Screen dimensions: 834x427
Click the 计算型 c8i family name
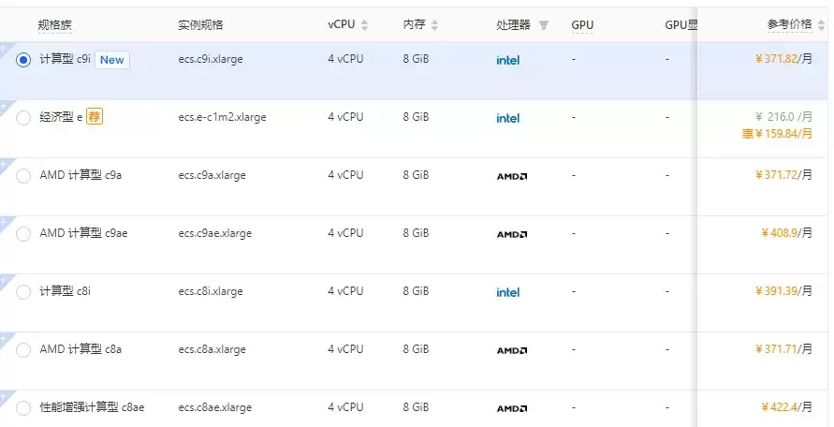coord(65,291)
